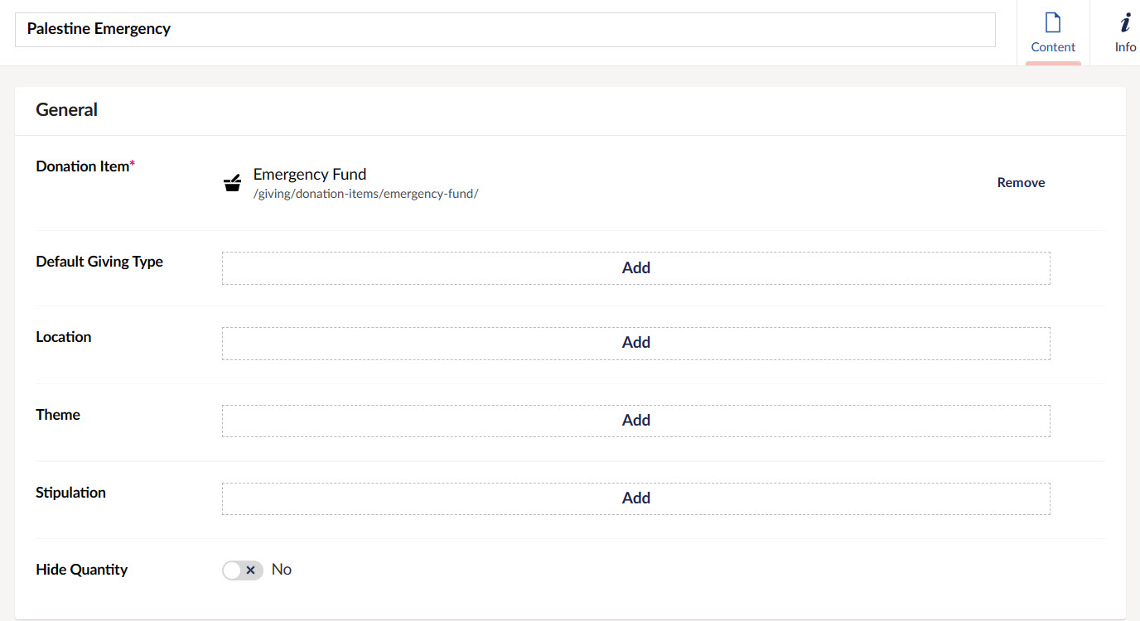Click the Palestine Emergency name field
The image size is (1140, 621).
pyautogui.click(x=505, y=29)
